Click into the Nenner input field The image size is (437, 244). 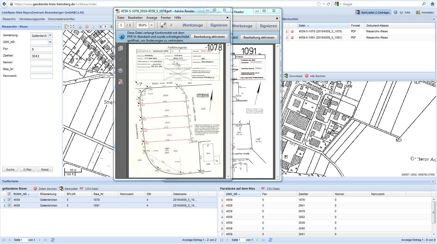pos(41,62)
